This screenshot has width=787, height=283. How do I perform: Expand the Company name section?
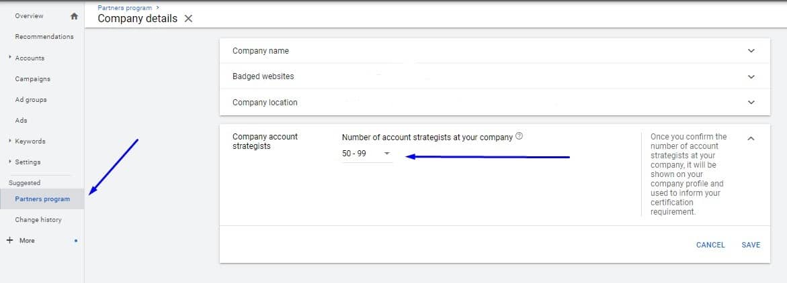pos(751,51)
